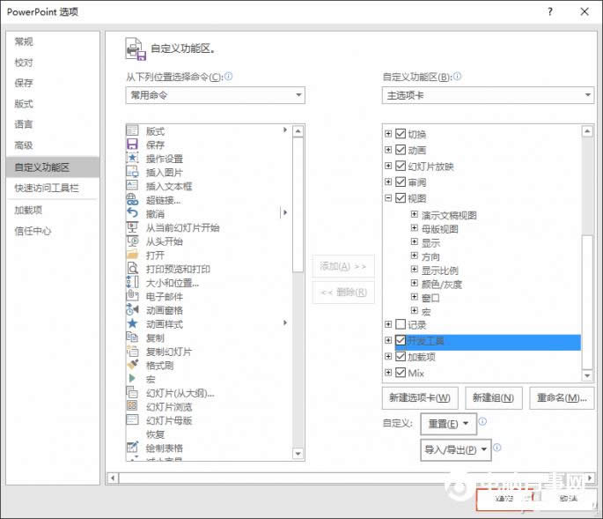603x519 pixels.
Task: Pick the 格式刷 format painter icon
Action: point(133,365)
